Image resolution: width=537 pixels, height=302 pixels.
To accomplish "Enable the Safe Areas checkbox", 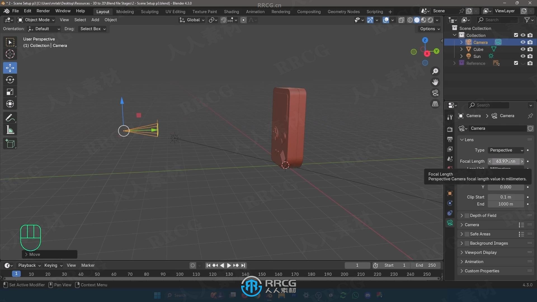I will [x=467, y=234].
